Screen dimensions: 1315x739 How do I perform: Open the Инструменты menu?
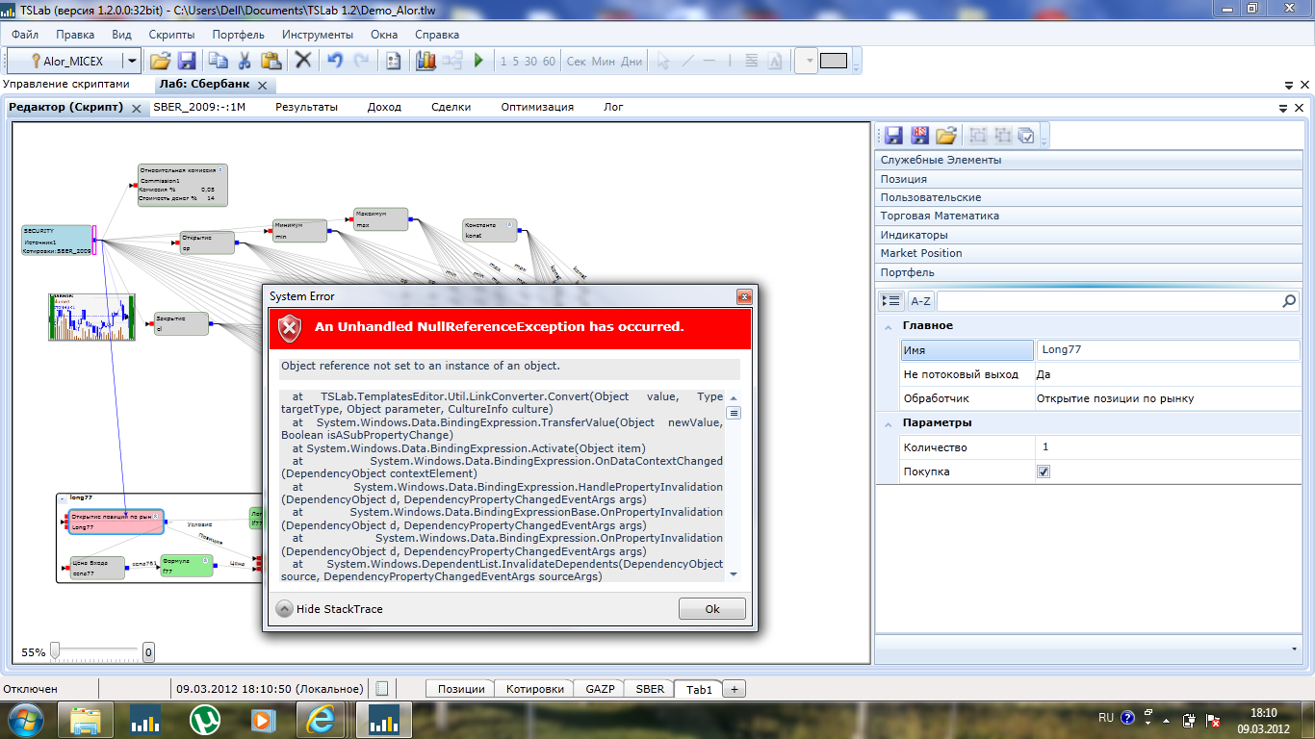point(318,35)
